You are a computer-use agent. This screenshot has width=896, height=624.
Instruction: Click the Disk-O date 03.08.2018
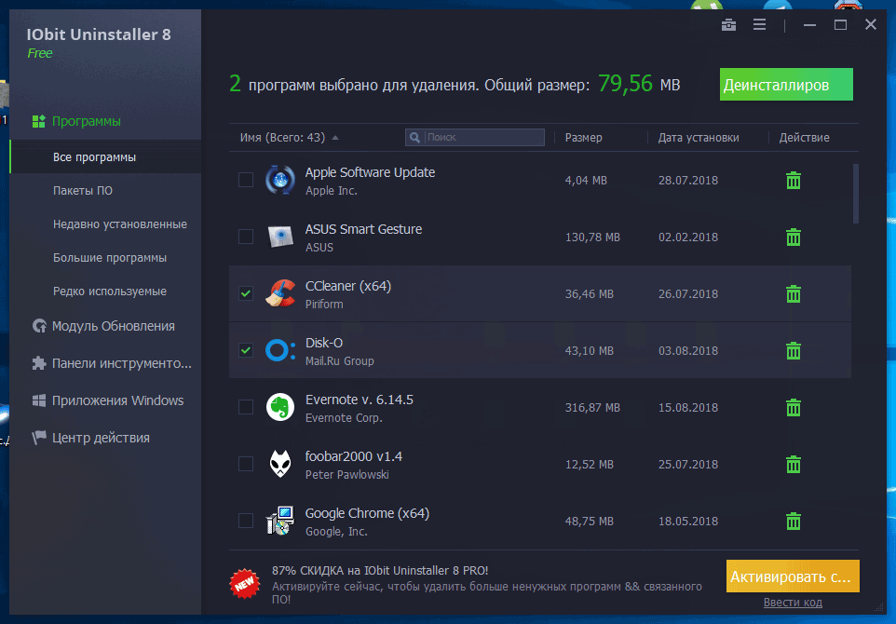[x=688, y=350]
